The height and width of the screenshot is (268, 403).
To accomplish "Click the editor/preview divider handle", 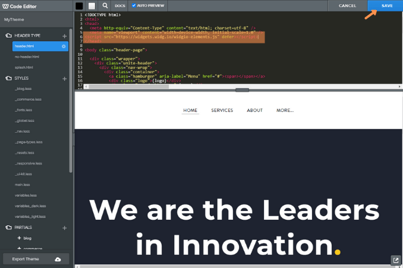I will click(x=242, y=90).
